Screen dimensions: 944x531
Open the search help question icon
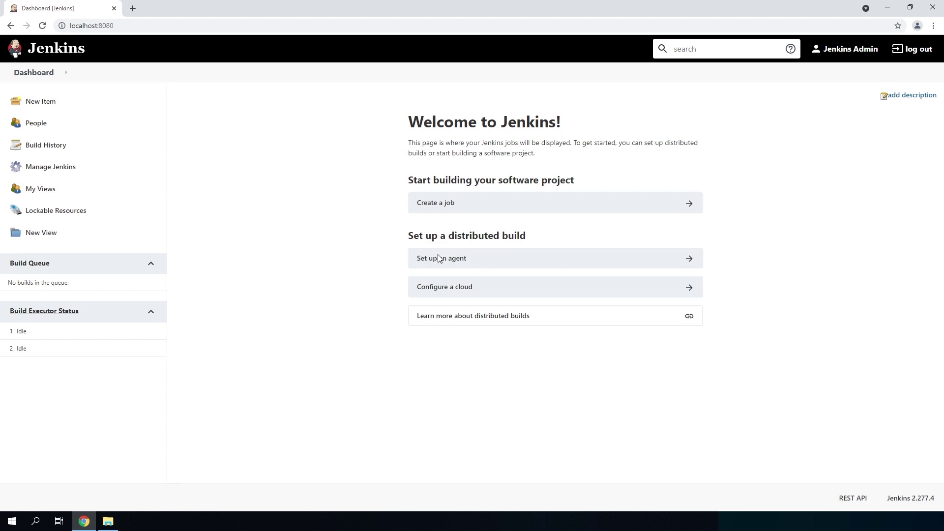790,49
